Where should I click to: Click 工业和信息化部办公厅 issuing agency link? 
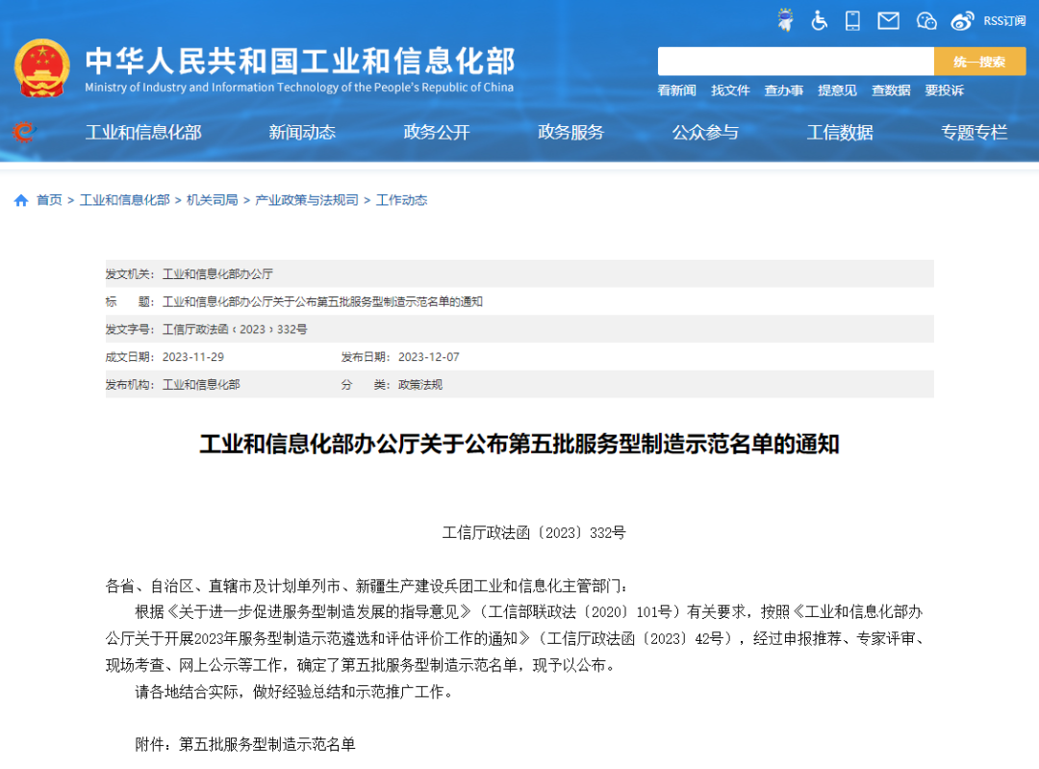217,274
